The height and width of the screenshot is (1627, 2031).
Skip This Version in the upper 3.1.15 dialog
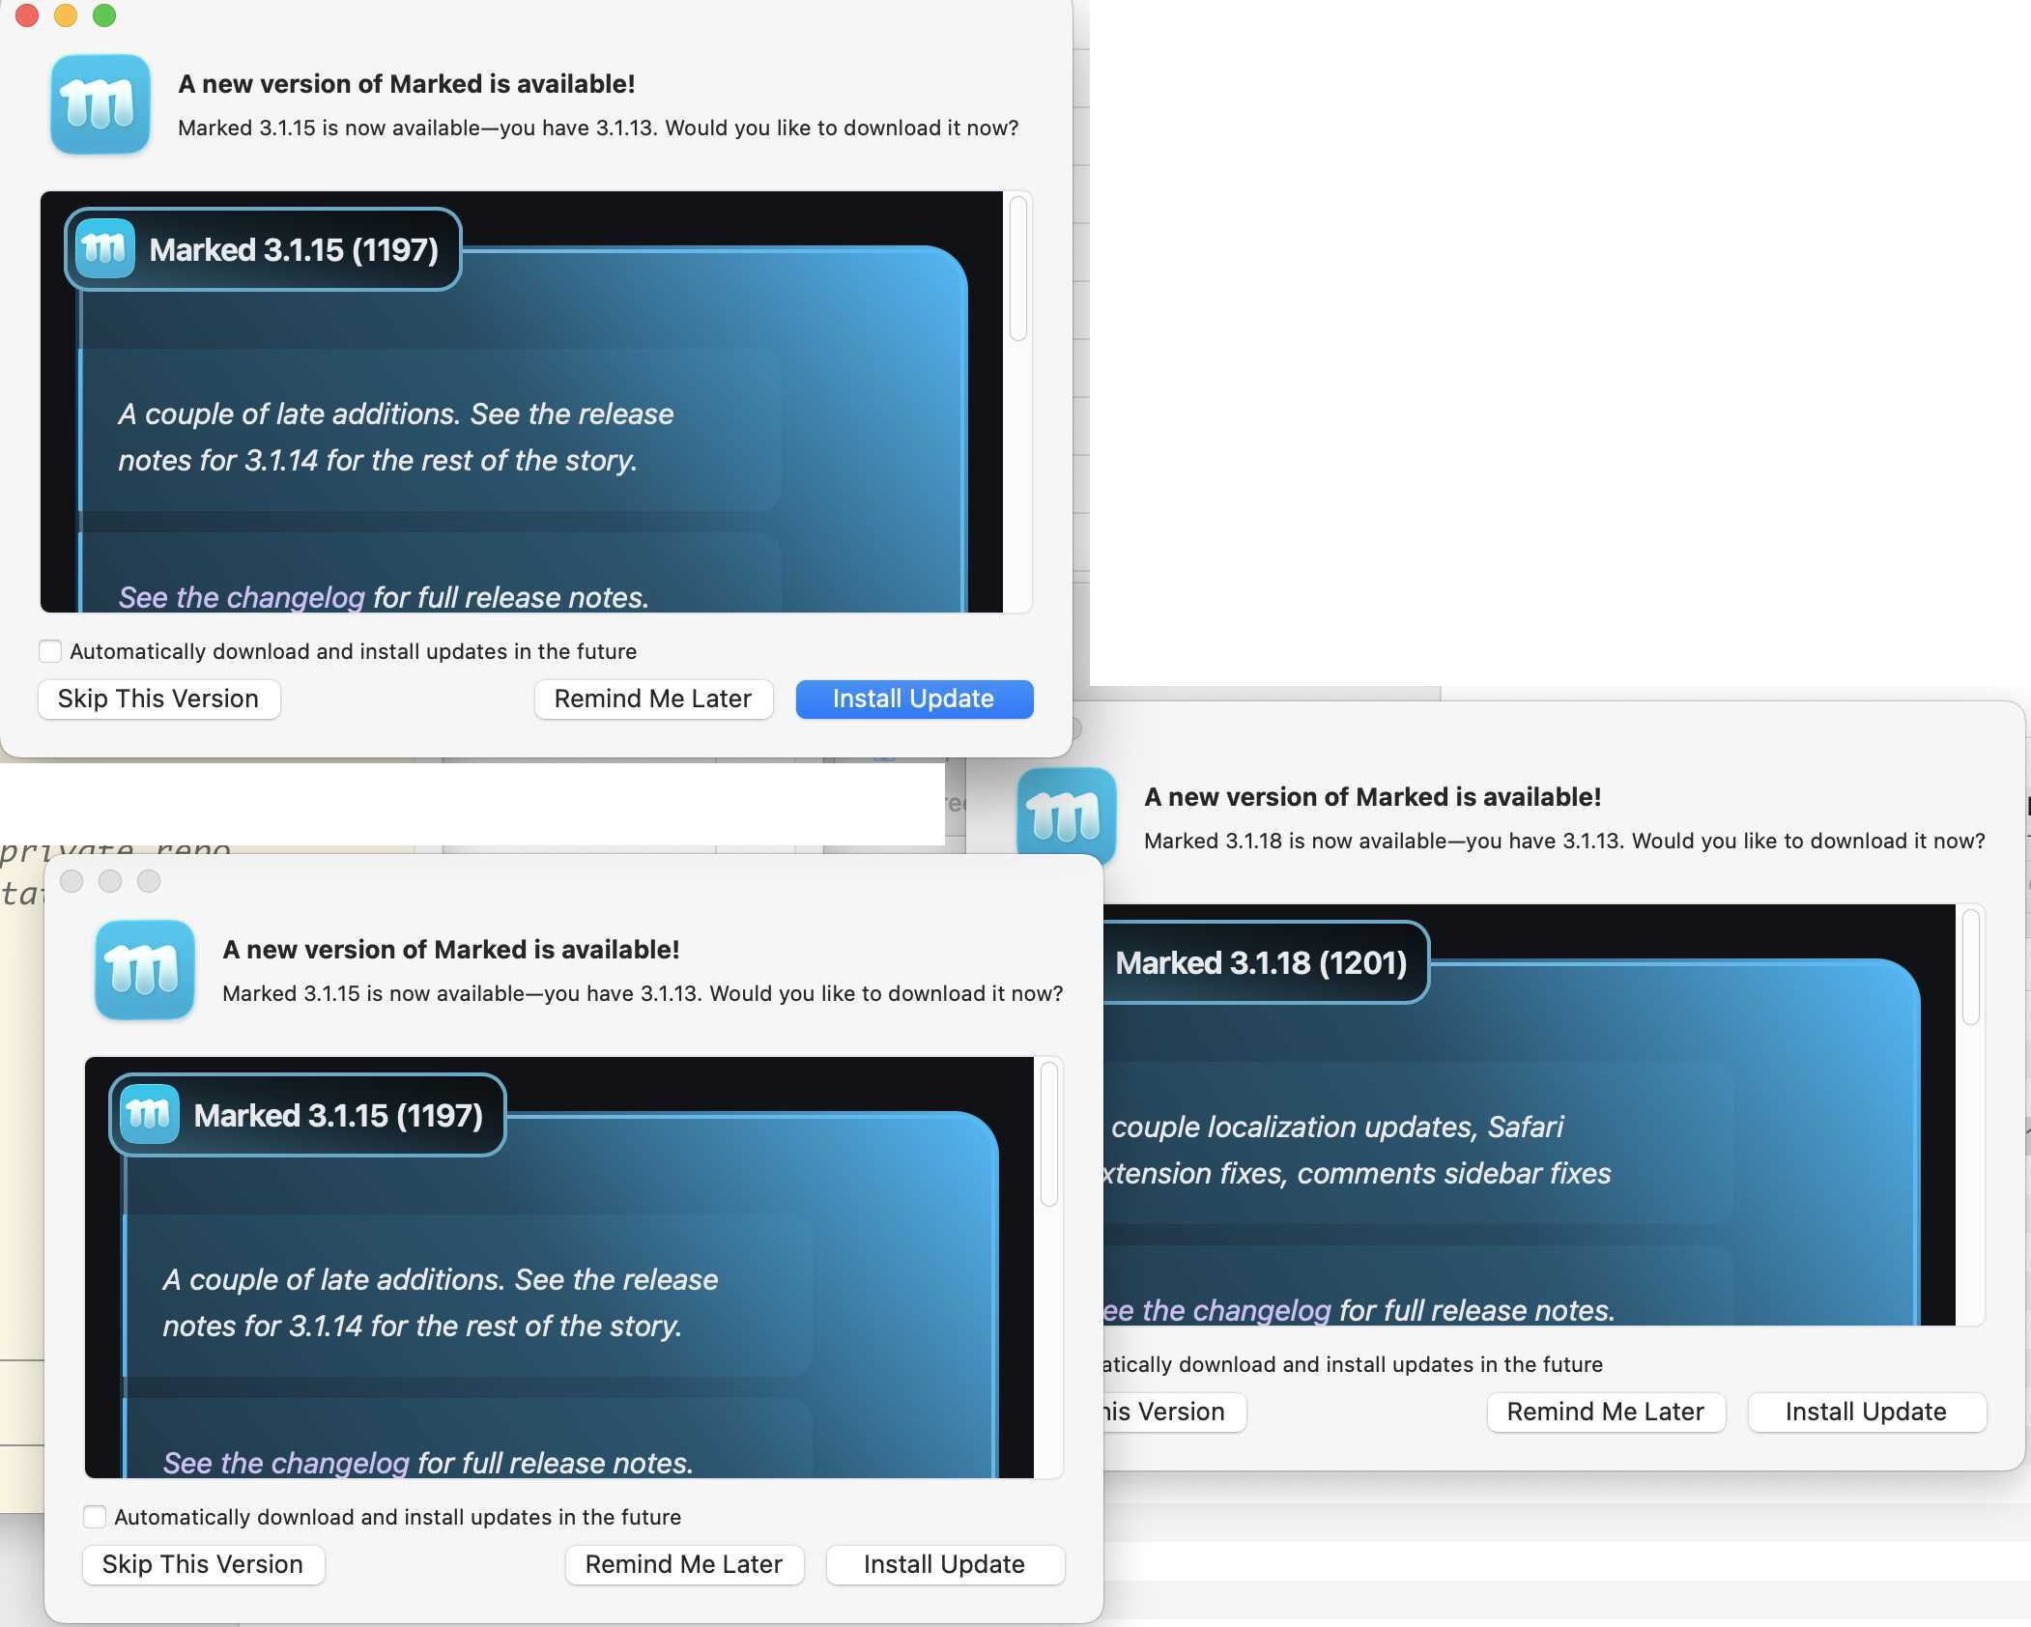click(158, 699)
